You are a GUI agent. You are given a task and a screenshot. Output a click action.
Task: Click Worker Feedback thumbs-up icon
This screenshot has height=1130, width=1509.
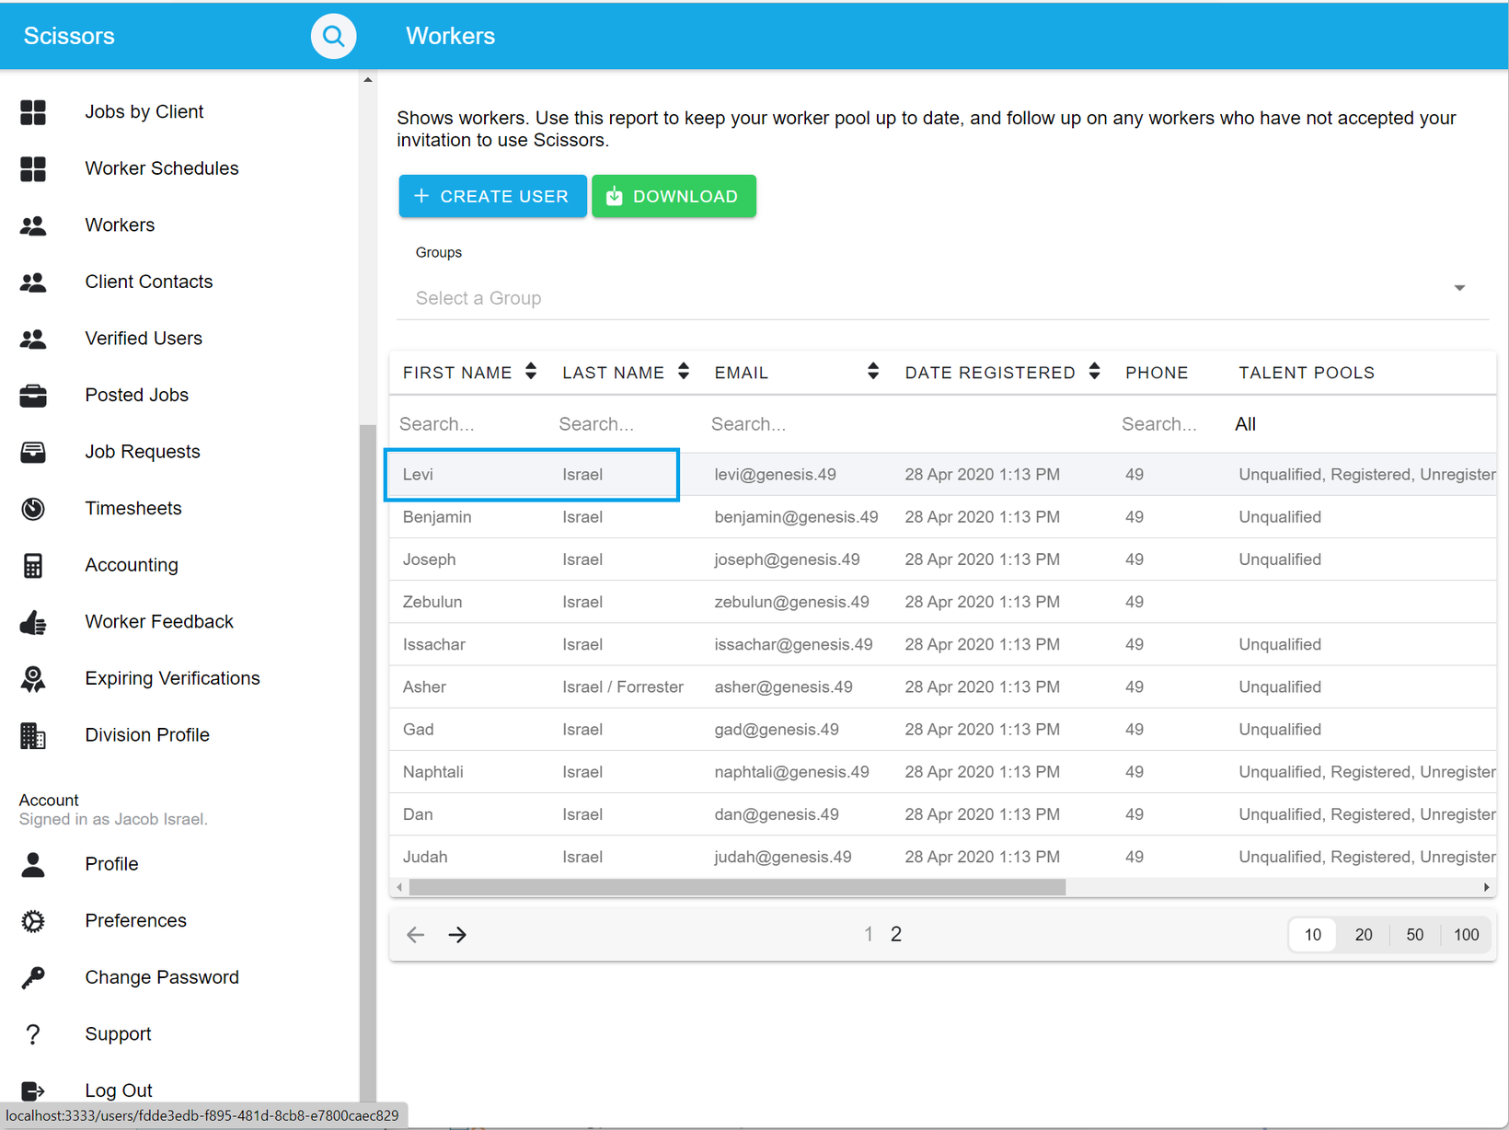pyautogui.click(x=33, y=623)
